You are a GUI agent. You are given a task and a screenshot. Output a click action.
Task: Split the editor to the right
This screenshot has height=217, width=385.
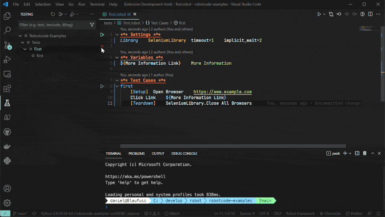point(370,14)
